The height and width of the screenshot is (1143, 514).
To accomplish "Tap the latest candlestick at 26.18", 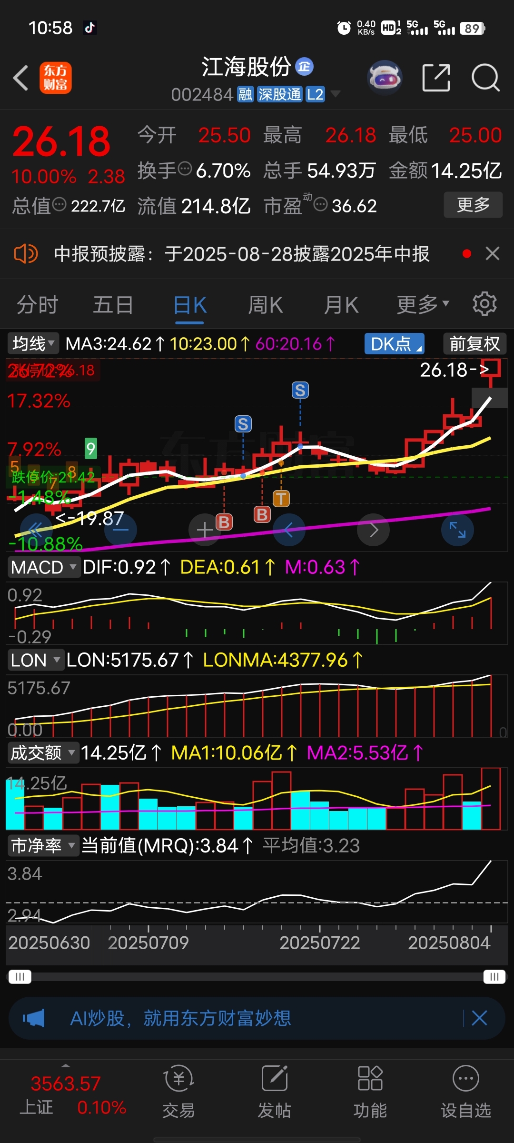I will 492,373.
